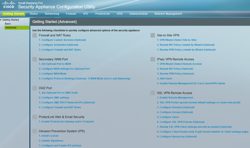This screenshot has width=250, height=148.
Task: Switch to the Network Management tab
Action: (x=168, y=14)
